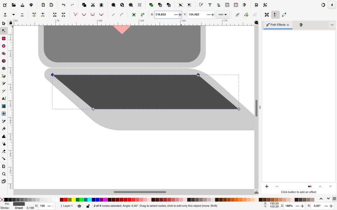Select the Eraser tool
This screenshot has height=210, width=337.
coord(4,151)
